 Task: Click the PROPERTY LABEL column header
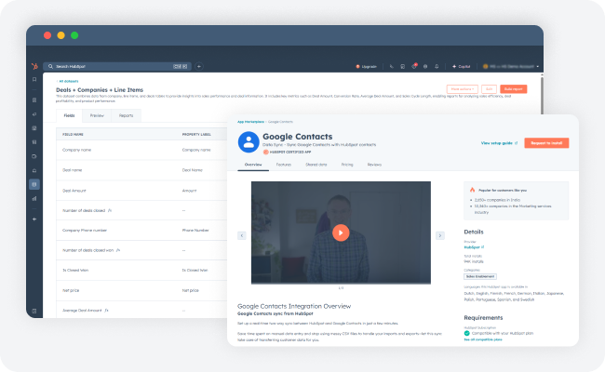click(196, 134)
